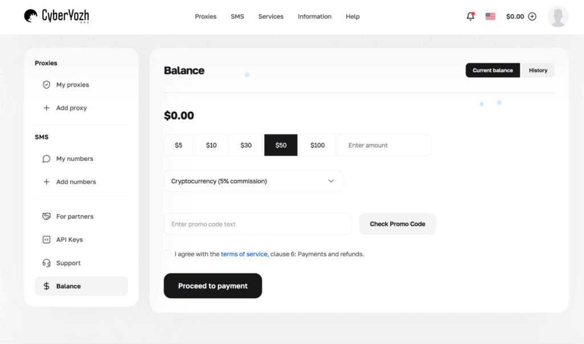The width and height of the screenshot is (584, 344).
Task: Open the Cryptocurrency payment method dropdown
Action: tap(253, 180)
